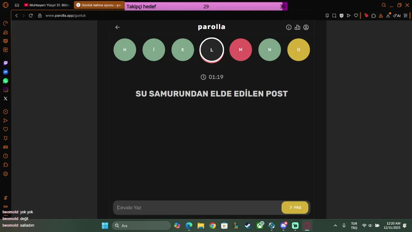Click the 01:19 countdown timer
This screenshot has height=232, width=412.
(x=212, y=77)
